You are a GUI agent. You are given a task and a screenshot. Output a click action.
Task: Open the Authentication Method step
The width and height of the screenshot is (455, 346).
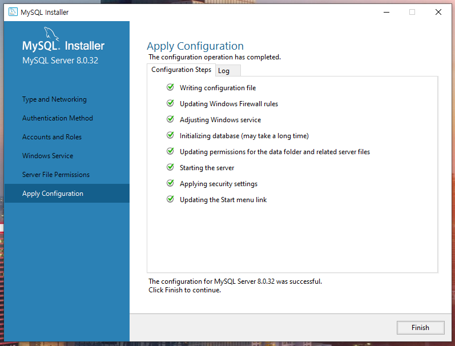click(x=58, y=118)
